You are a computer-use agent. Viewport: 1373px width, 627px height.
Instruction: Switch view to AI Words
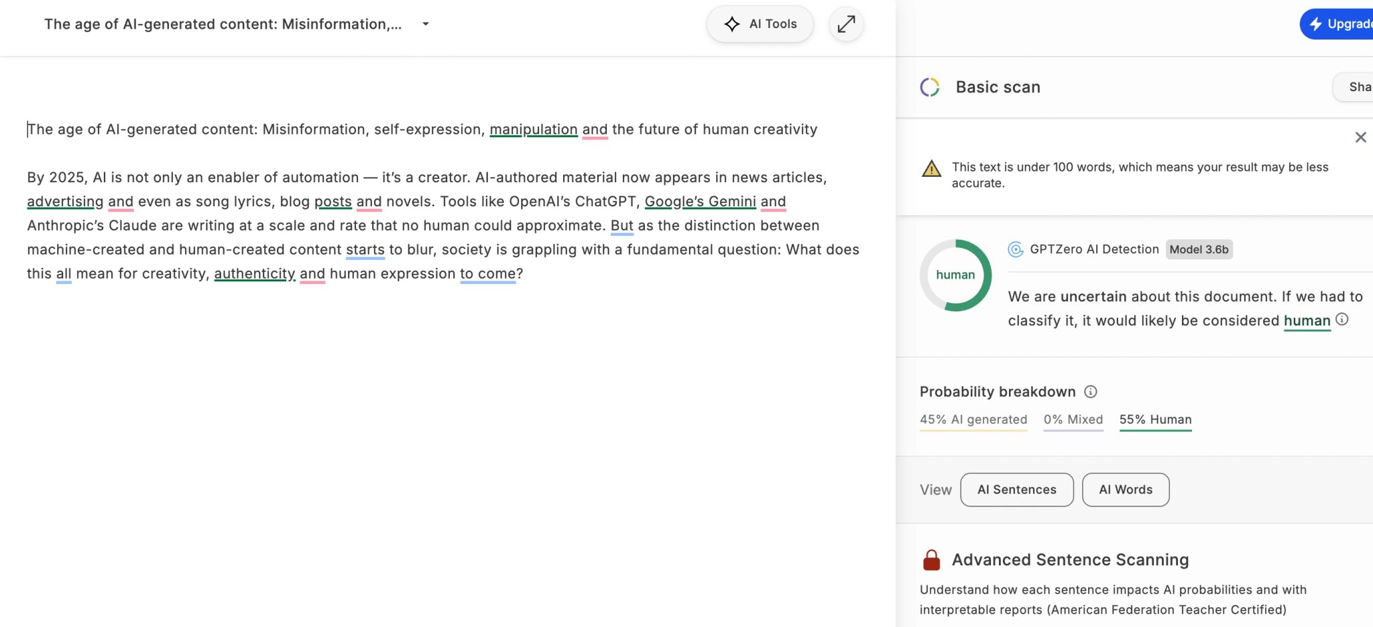click(x=1126, y=490)
